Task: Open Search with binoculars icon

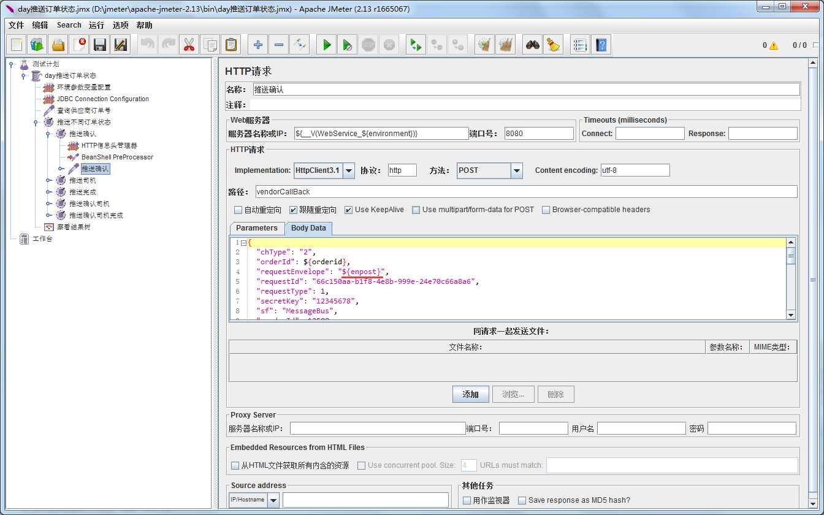Action: tap(533, 45)
